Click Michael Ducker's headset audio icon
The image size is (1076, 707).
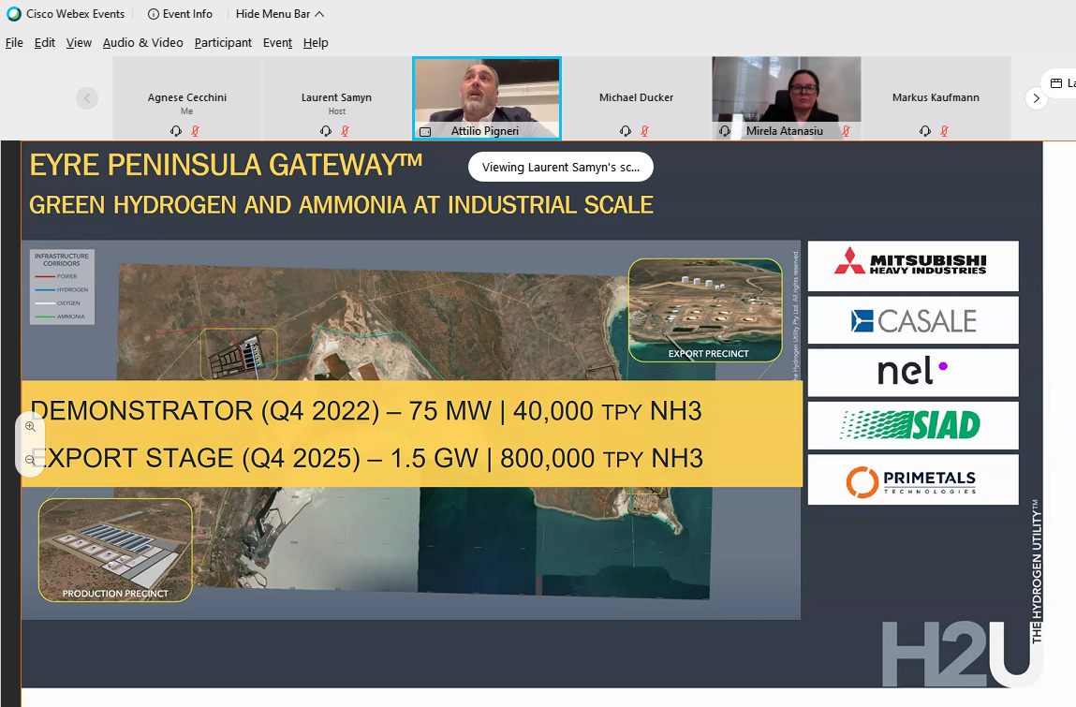pyautogui.click(x=626, y=131)
